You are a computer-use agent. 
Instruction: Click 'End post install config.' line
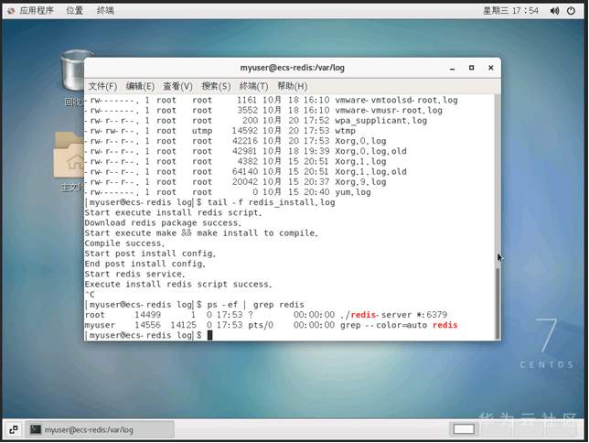(145, 264)
